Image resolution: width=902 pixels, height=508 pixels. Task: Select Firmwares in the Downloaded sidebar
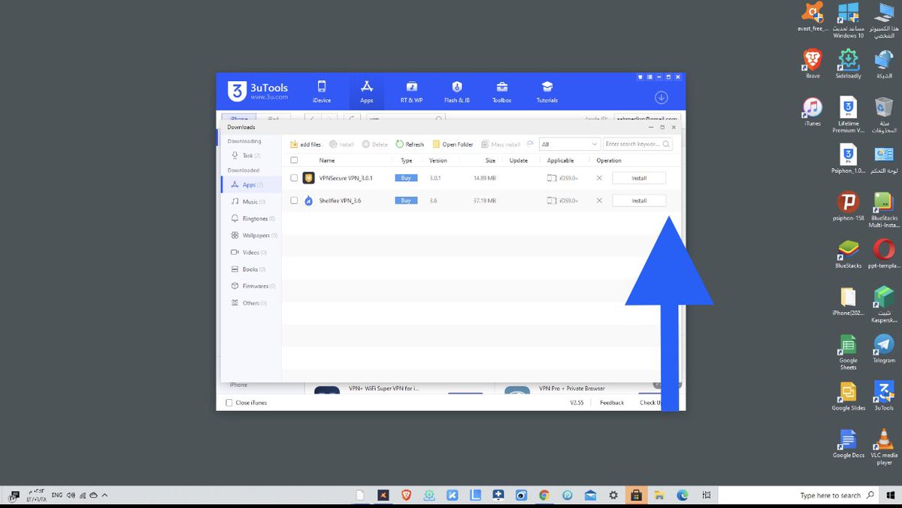click(251, 286)
